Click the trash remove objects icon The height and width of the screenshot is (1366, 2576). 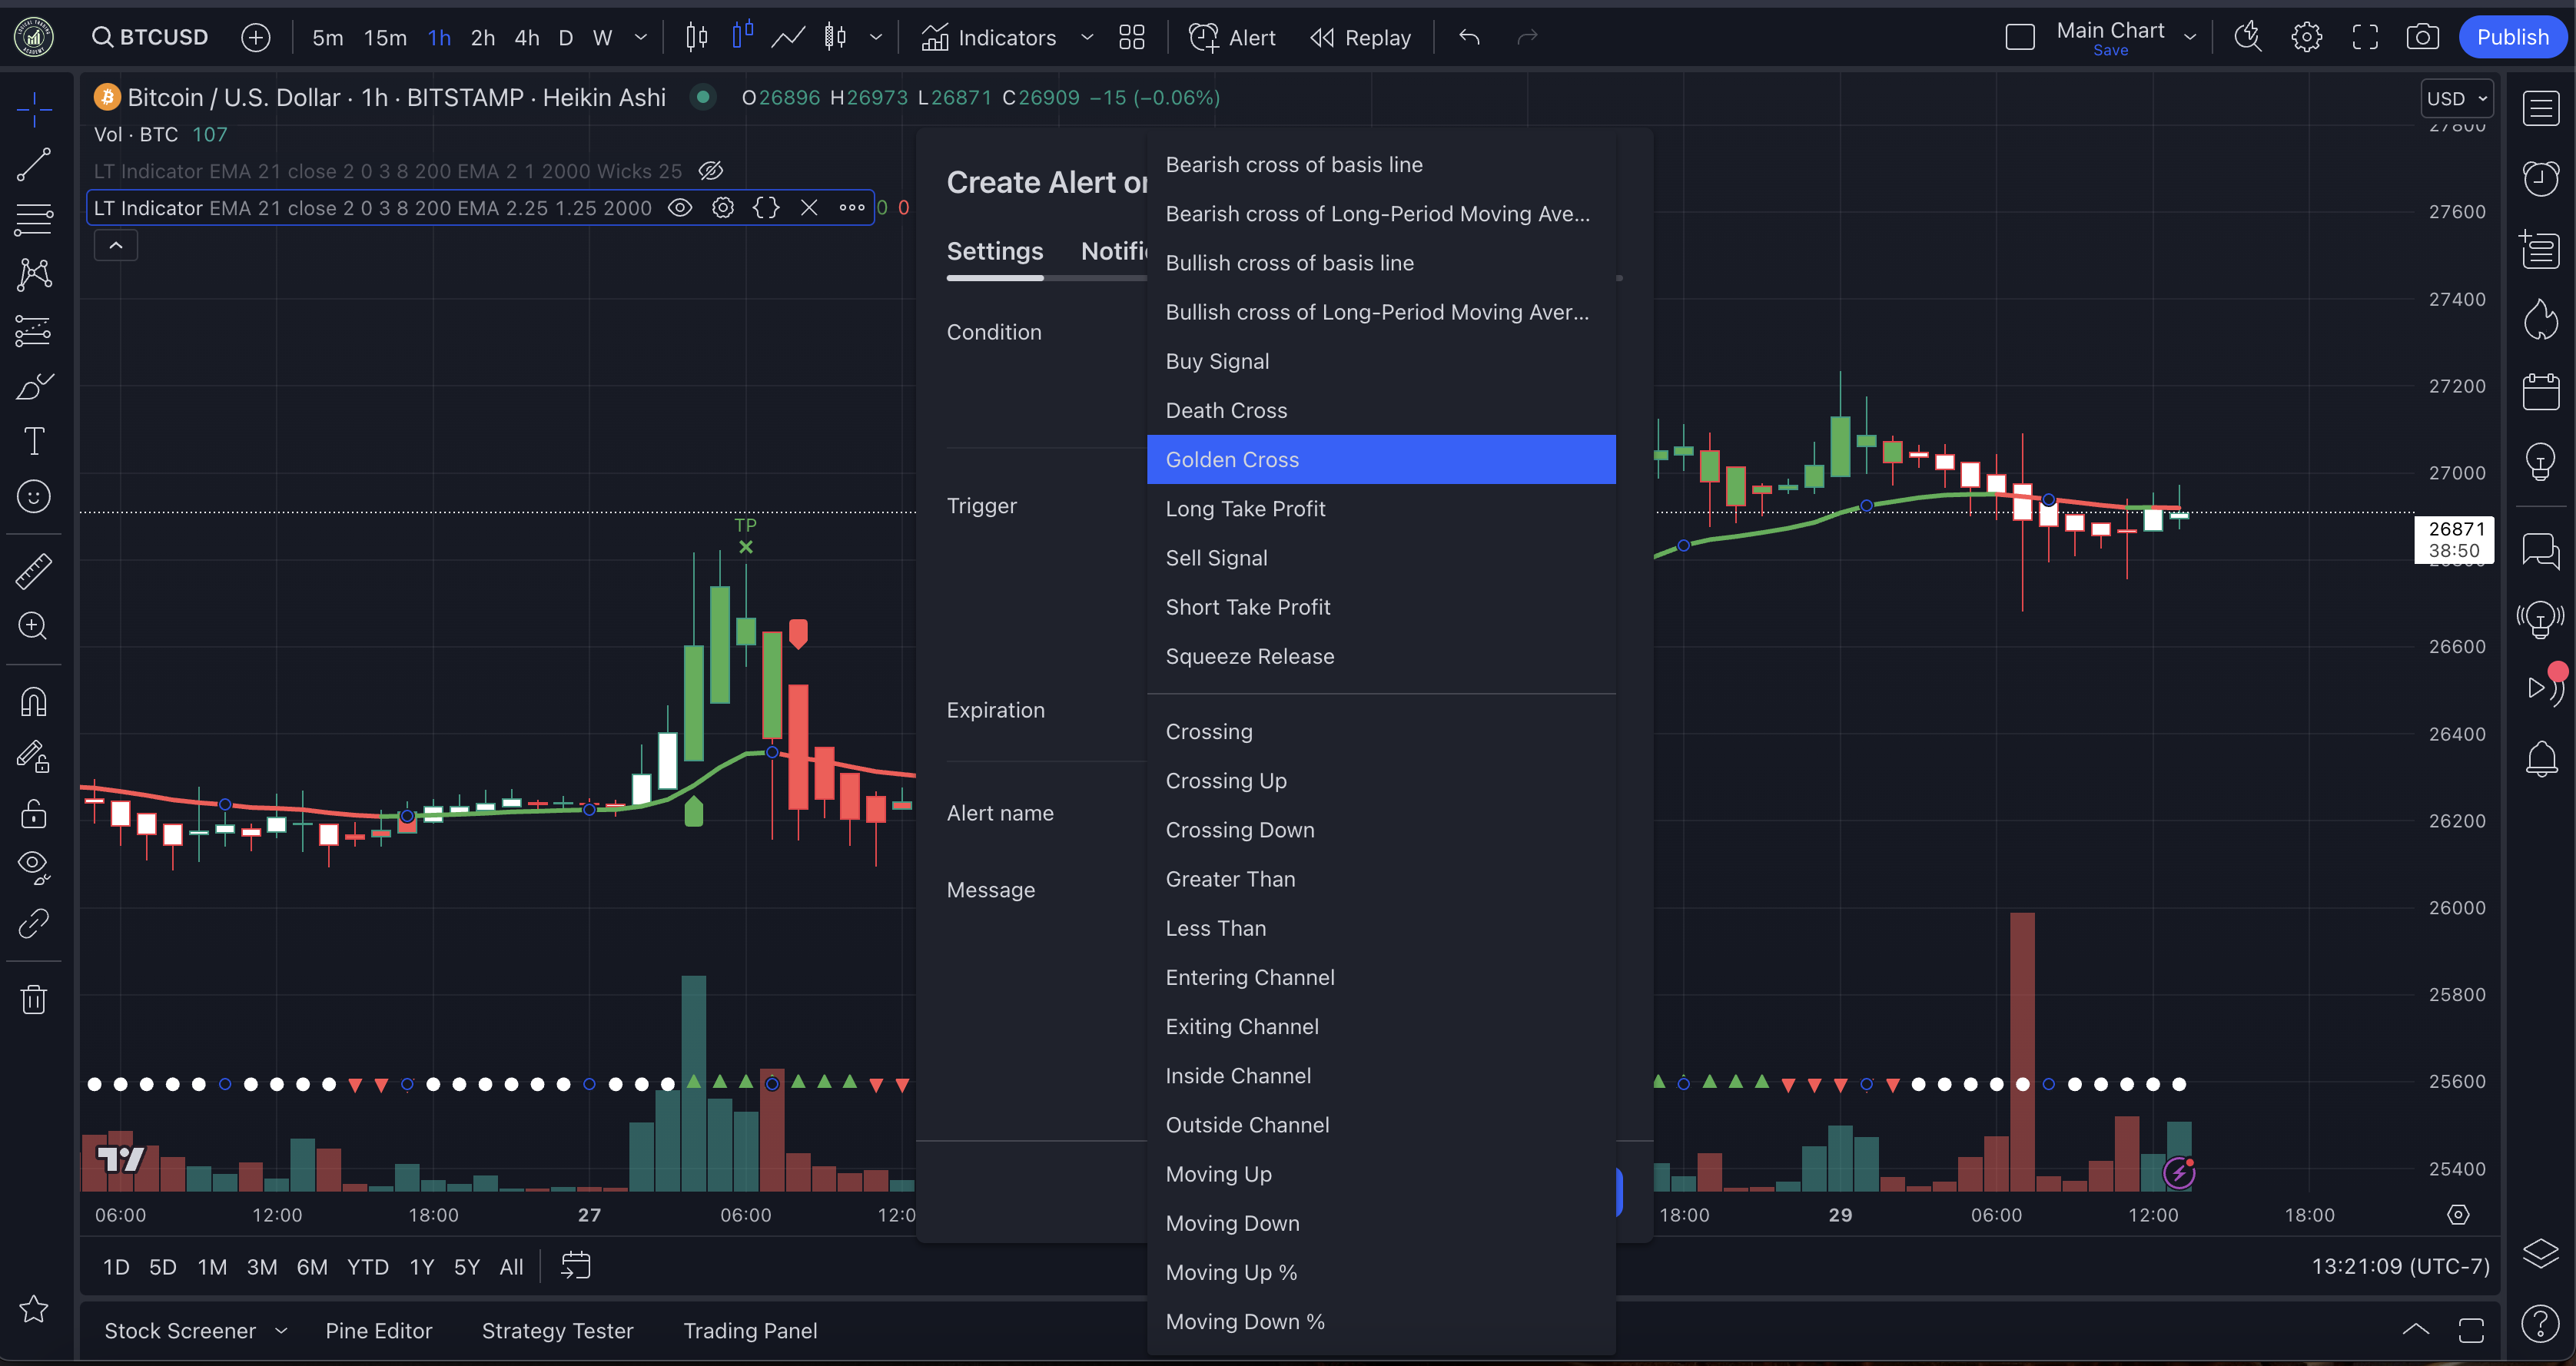[34, 999]
